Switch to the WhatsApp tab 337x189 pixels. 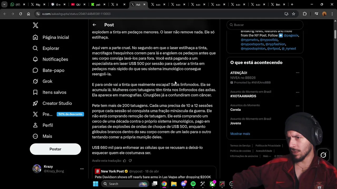click(x=18, y=4)
